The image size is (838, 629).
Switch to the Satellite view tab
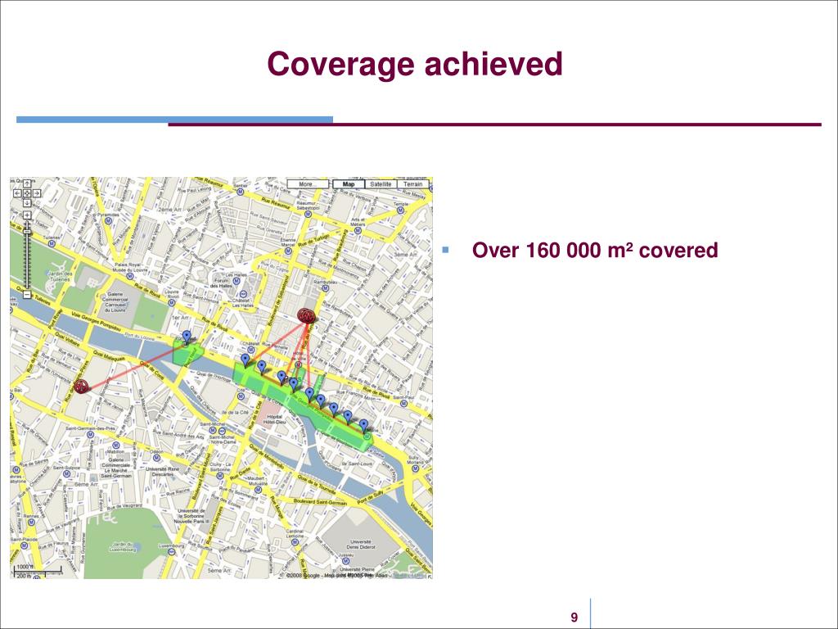pos(381,184)
